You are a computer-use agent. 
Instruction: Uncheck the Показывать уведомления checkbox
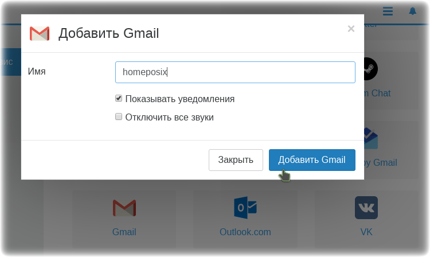(x=119, y=98)
